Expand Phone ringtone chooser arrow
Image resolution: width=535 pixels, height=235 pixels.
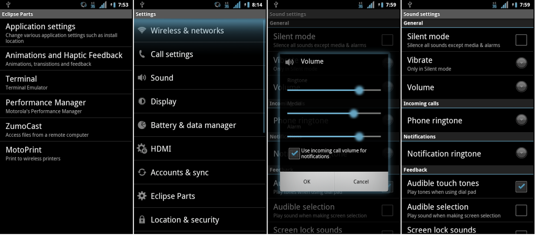coord(521,120)
